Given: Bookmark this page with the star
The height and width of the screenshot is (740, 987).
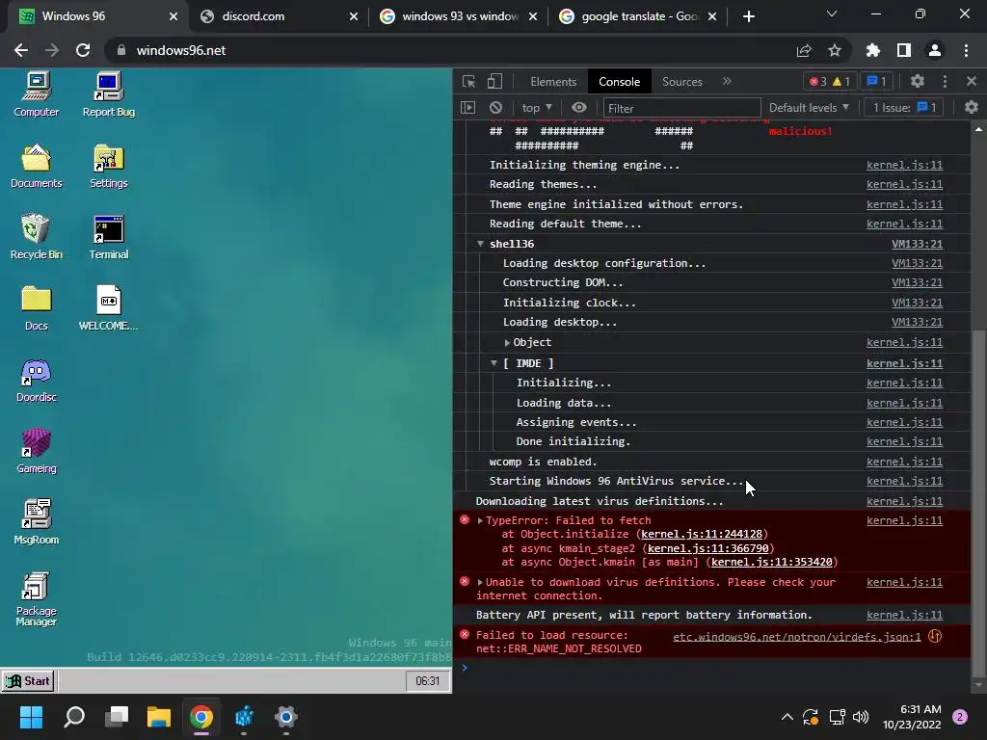Looking at the screenshot, I should (x=835, y=50).
